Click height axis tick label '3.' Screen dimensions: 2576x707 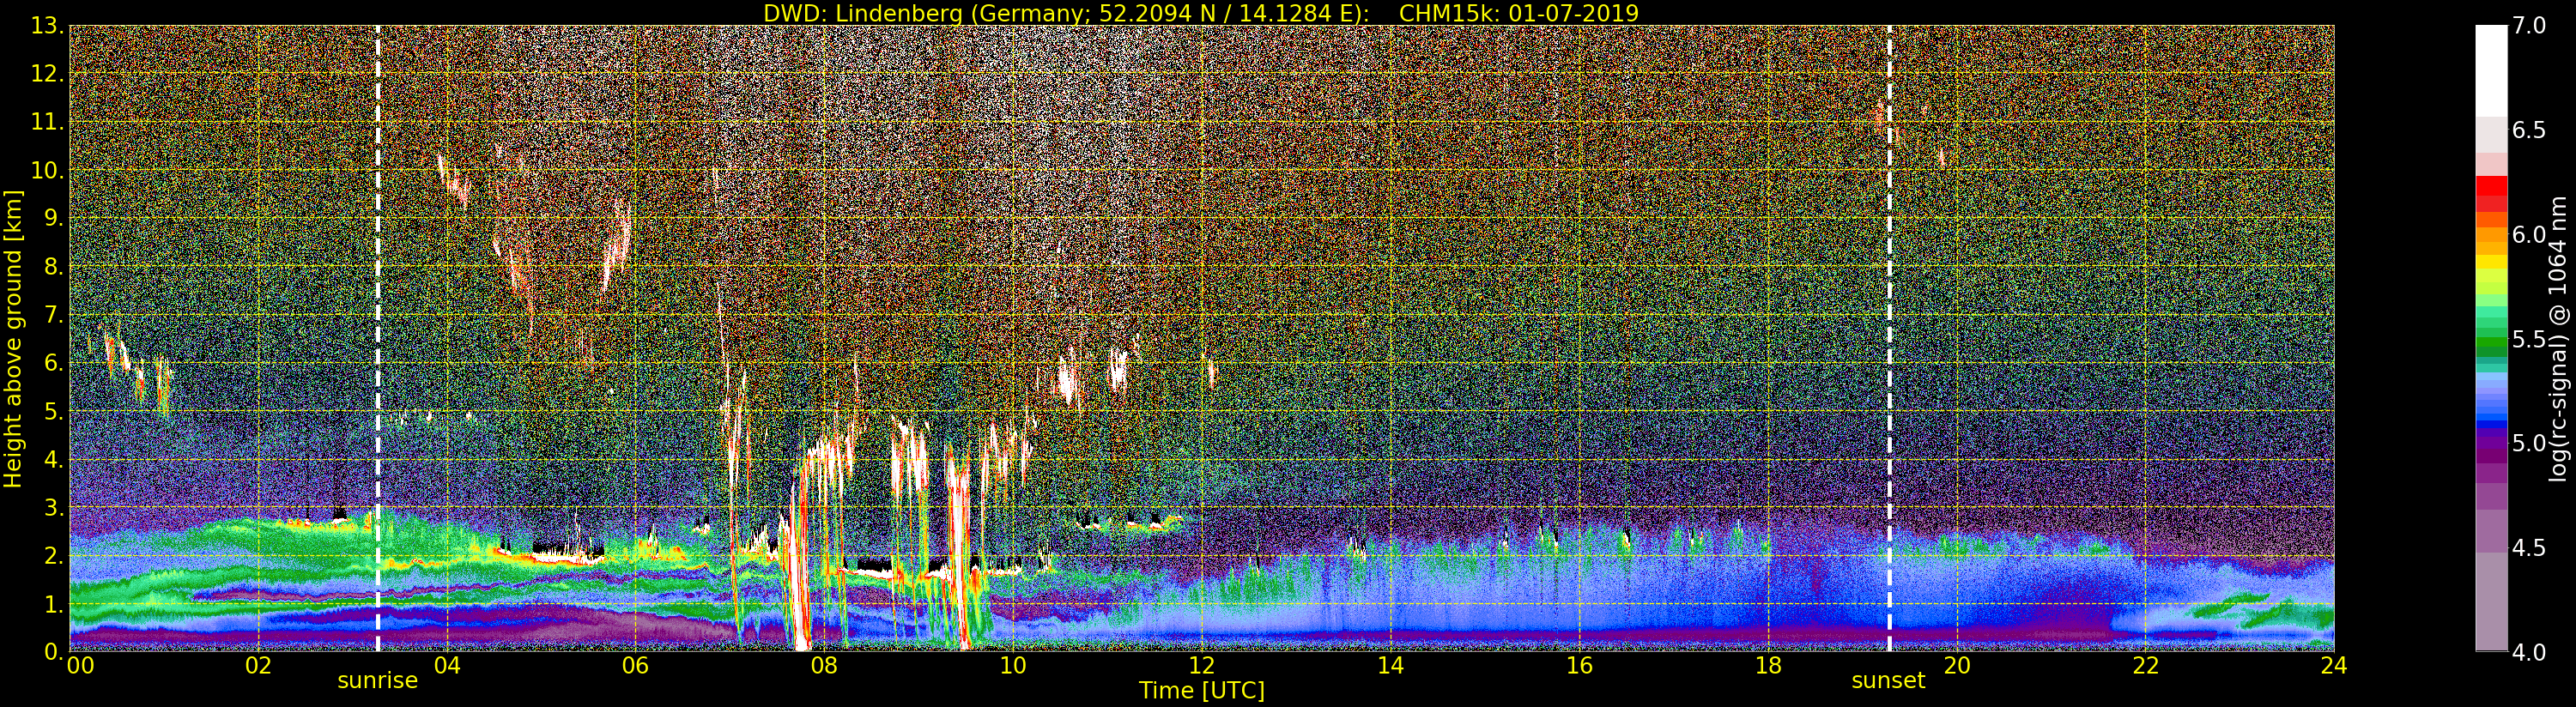click(x=53, y=507)
